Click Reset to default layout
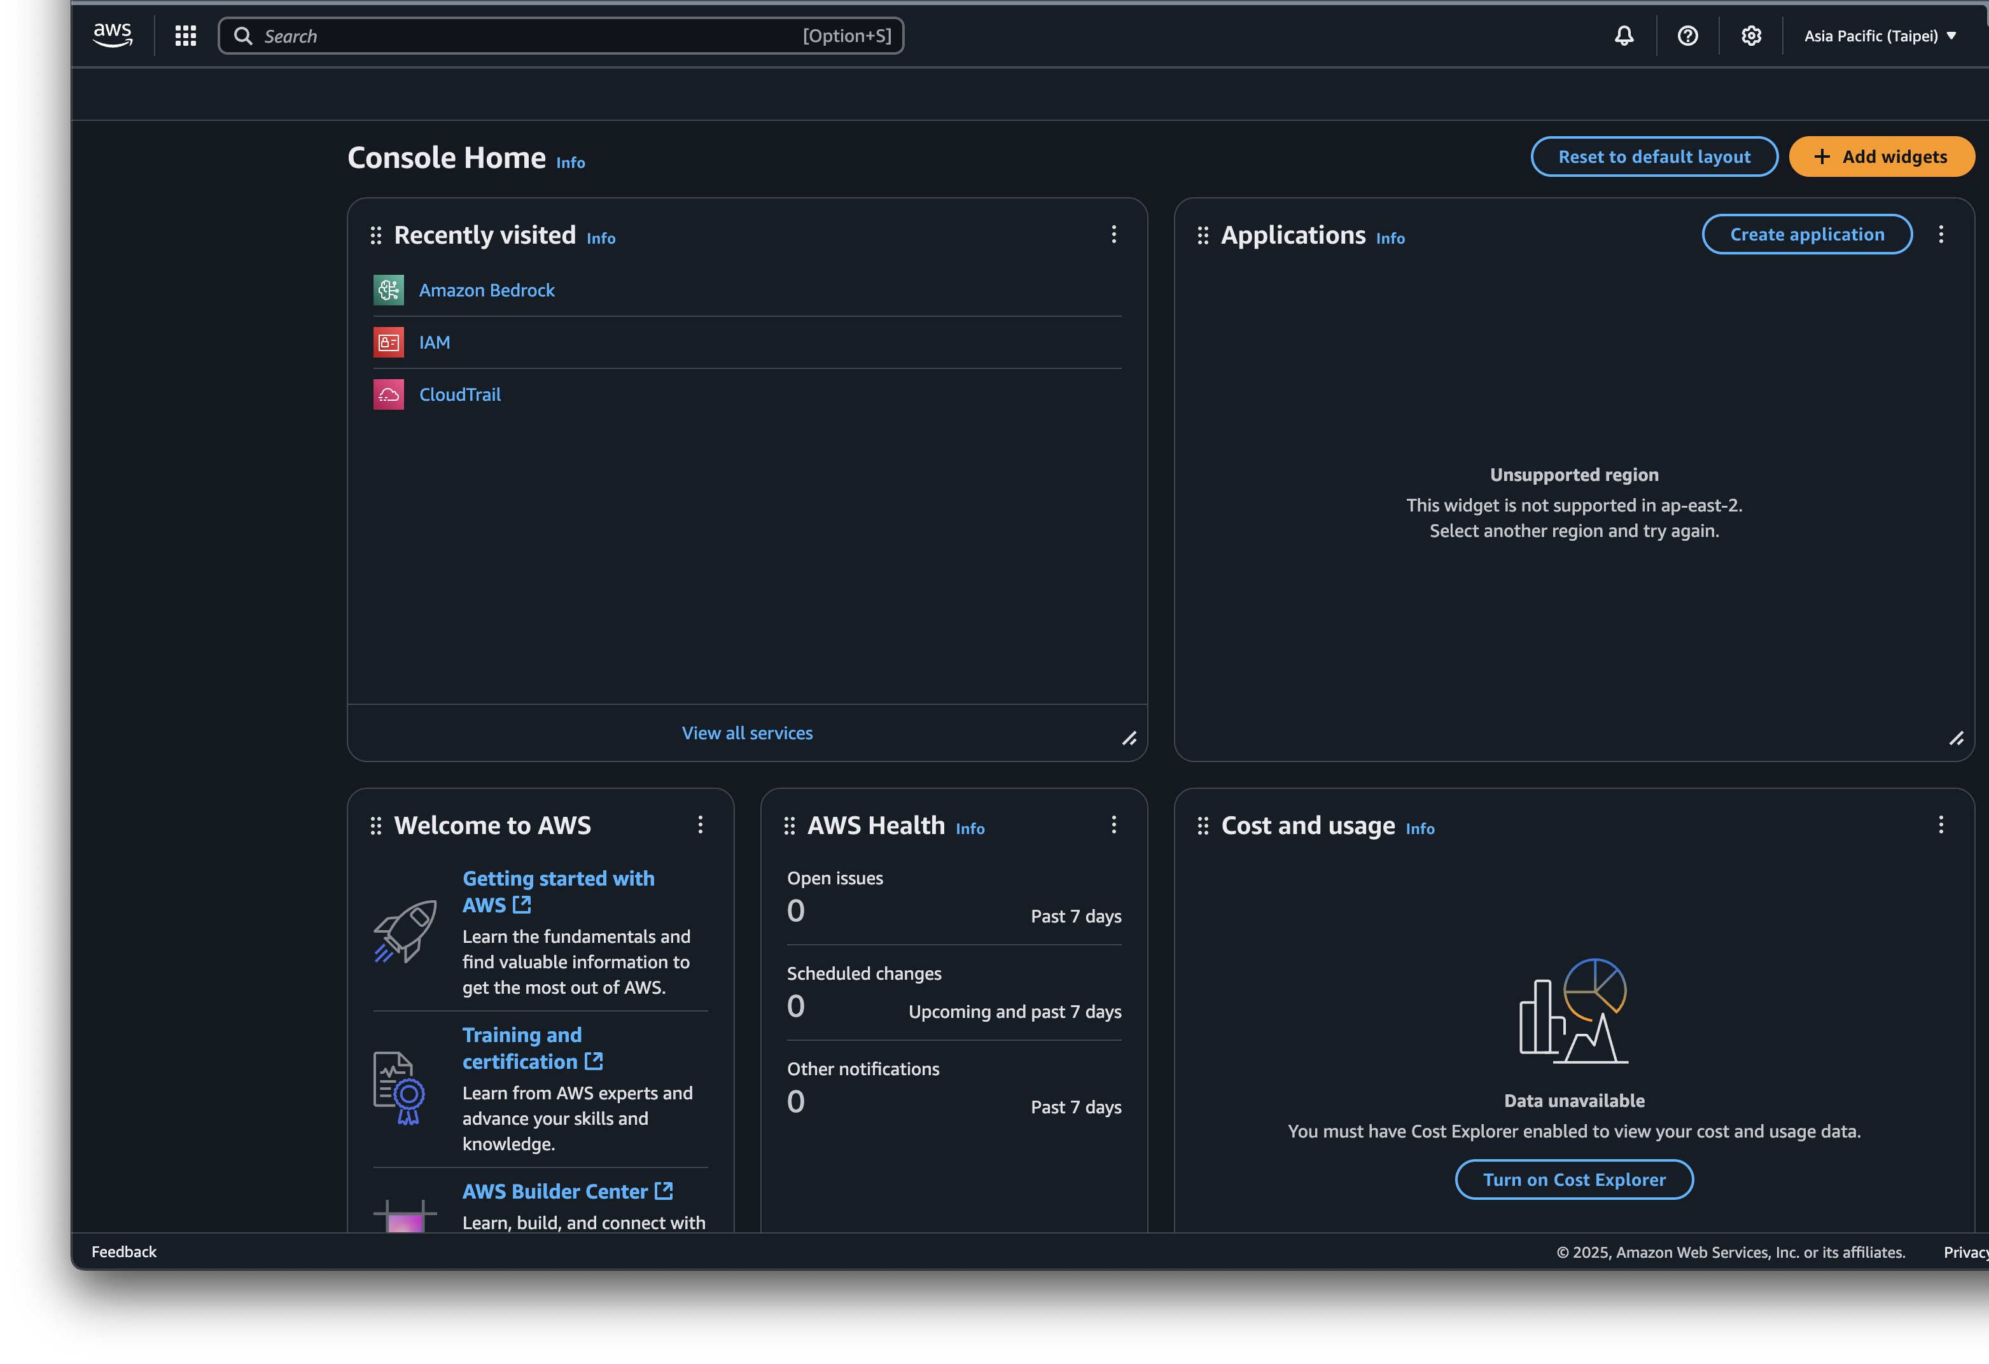Image resolution: width=1989 pixels, height=1364 pixels. pos(1654,157)
